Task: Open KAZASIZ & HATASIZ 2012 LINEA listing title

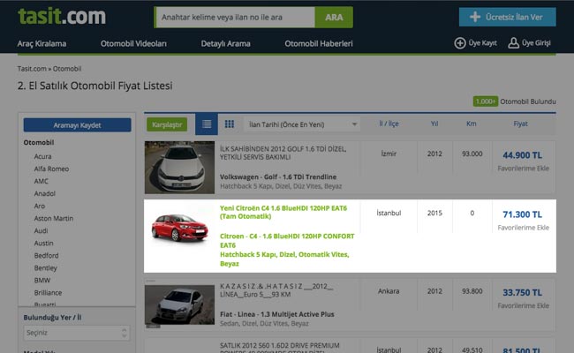Action: pos(276,290)
